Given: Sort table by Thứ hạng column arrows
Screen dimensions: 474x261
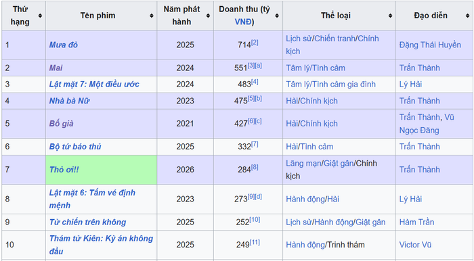Looking at the screenshot, I should pyautogui.click(x=40, y=16).
